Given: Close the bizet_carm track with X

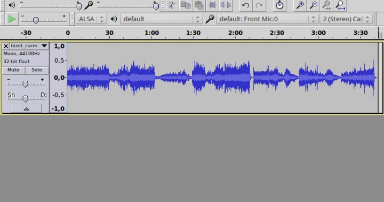Looking at the screenshot, I should pos(6,46).
